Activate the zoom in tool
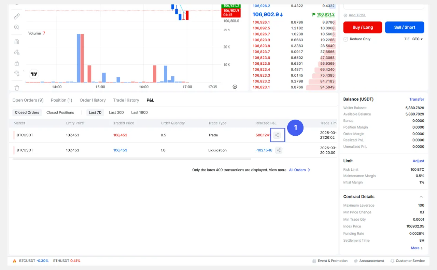 [17, 27]
